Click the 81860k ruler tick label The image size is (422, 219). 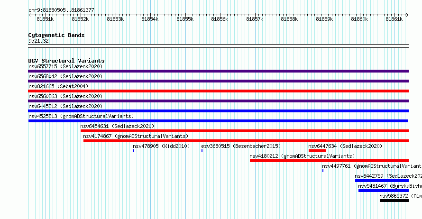click(x=359, y=19)
